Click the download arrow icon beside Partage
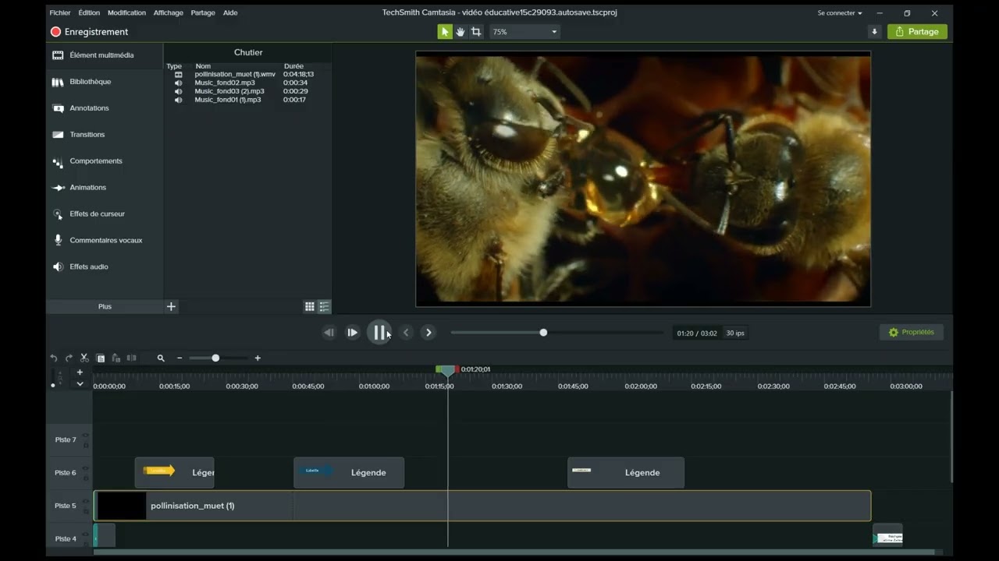The width and height of the screenshot is (999, 561). click(x=874, y=32)
